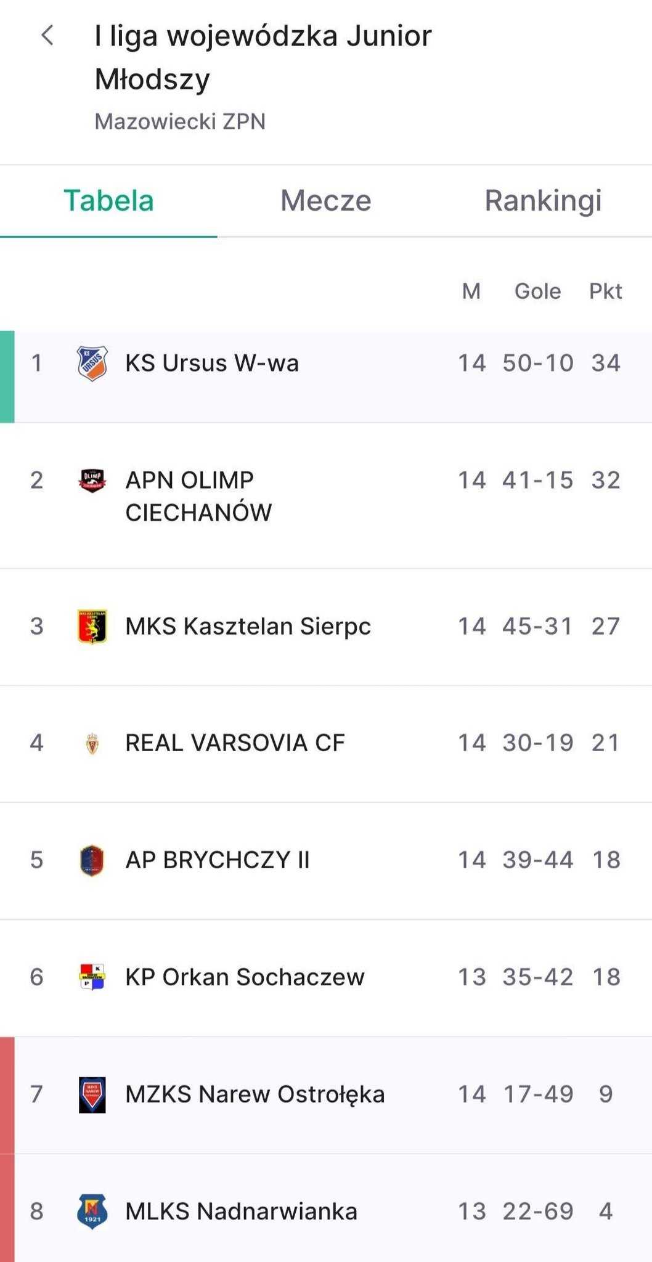This screenshot has width=652, height=1262.
Task: Open KS Ursus W-wa team name
Action: click(x=212, y=363)
